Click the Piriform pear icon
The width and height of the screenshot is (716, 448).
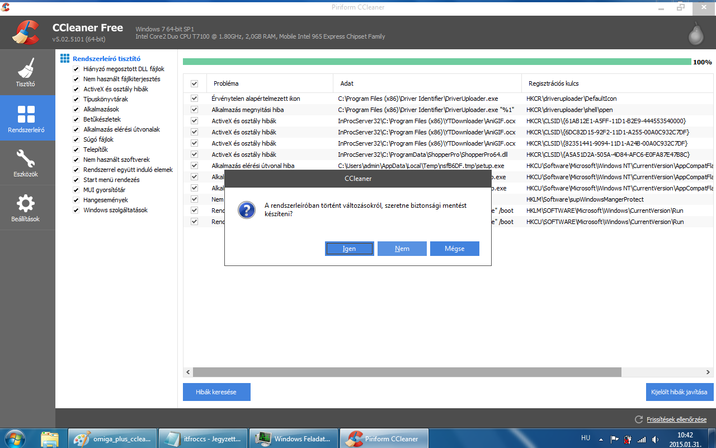pyautogui.click(x=695, y=32)
